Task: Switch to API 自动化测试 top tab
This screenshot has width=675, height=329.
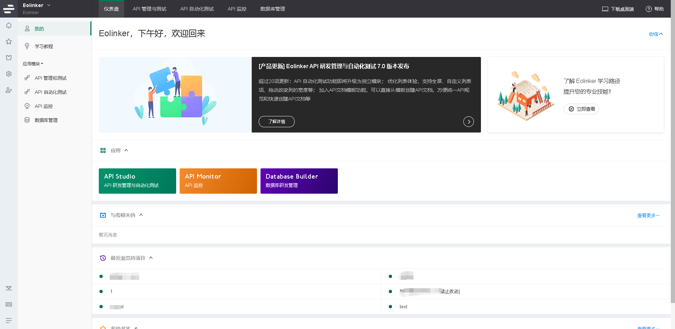Action: pyautogui.click(x=197, y=9)
